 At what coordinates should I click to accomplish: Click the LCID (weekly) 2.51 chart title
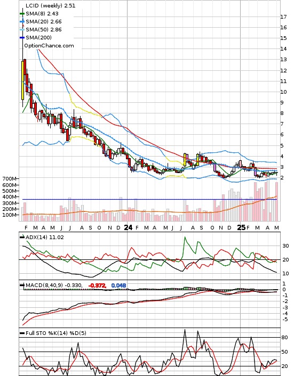pos(50,5)
